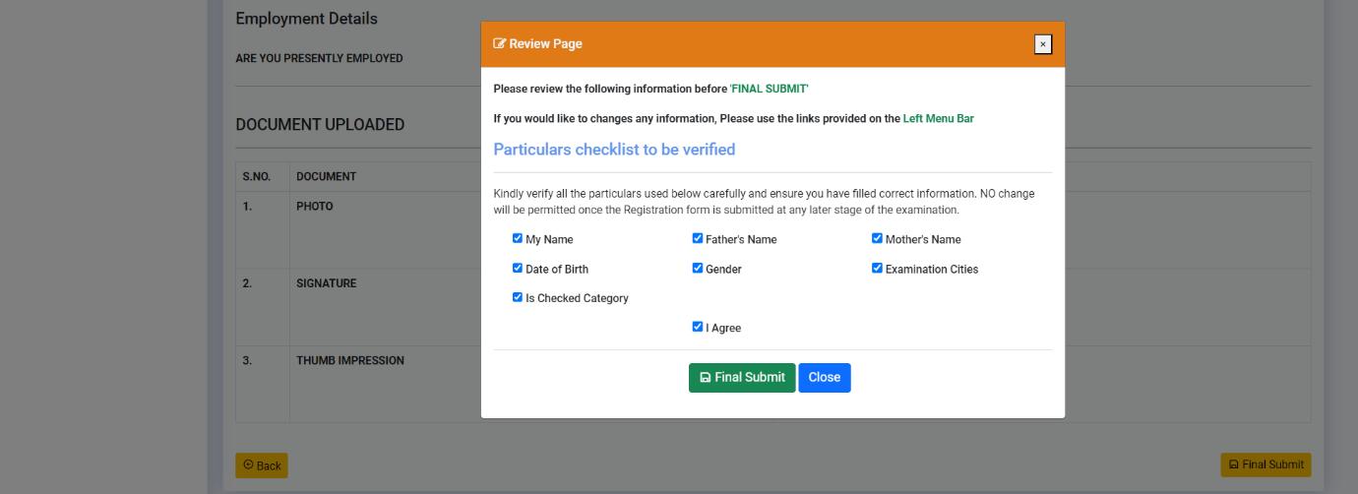Select the SIGNATURE document row
Screen dimensions: 1358x494
point(327,283)
